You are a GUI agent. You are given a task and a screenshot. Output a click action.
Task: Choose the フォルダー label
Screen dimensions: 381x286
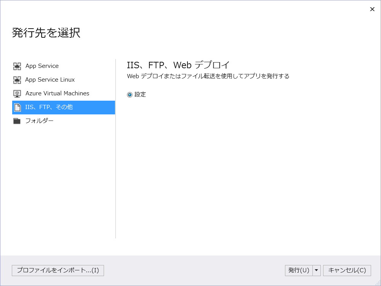(x=39, y=121)
